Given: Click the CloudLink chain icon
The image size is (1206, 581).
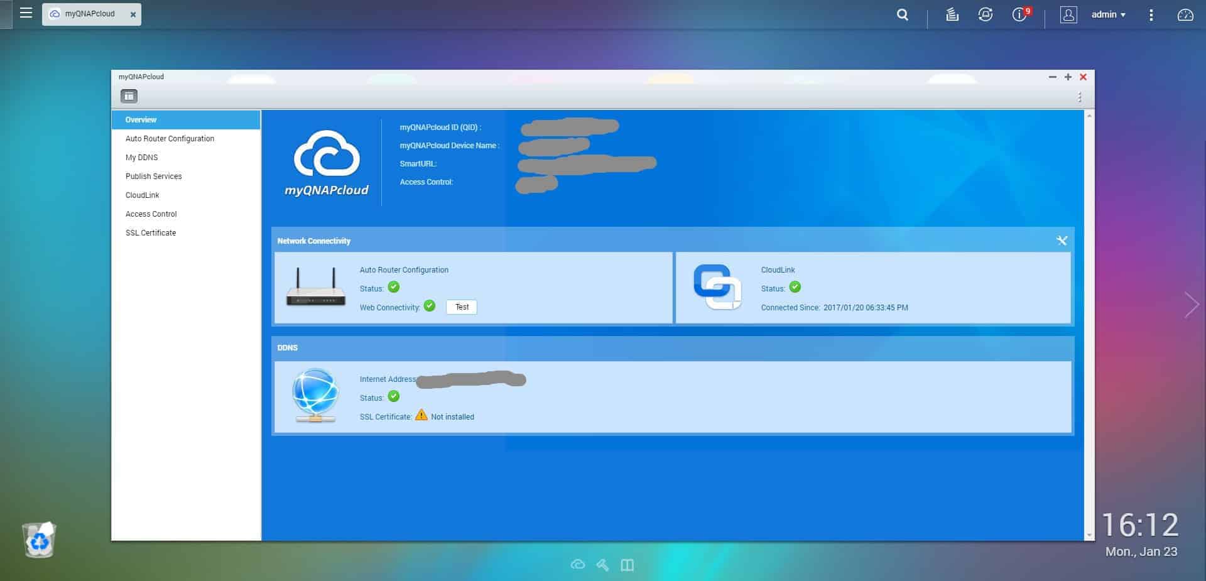Looking at the screenshot, I should click(717, 287).
